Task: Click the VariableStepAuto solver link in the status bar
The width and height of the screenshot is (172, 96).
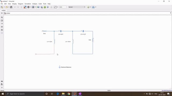Action: tap(167, 91)
